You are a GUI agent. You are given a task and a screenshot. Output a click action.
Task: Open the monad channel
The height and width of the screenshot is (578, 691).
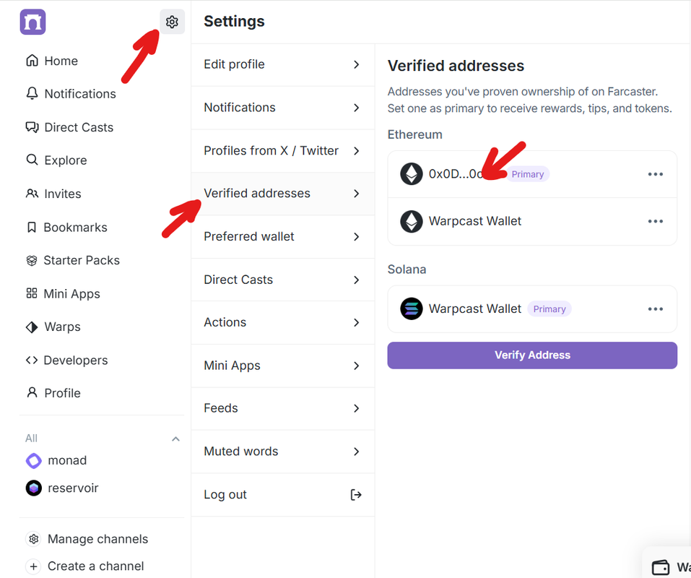click(x=67, y=460)
